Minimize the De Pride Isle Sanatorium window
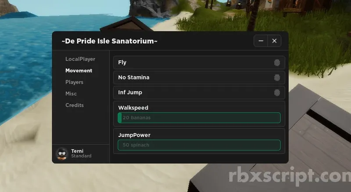This screenshot has width=351, height=192. pos(261,41)
